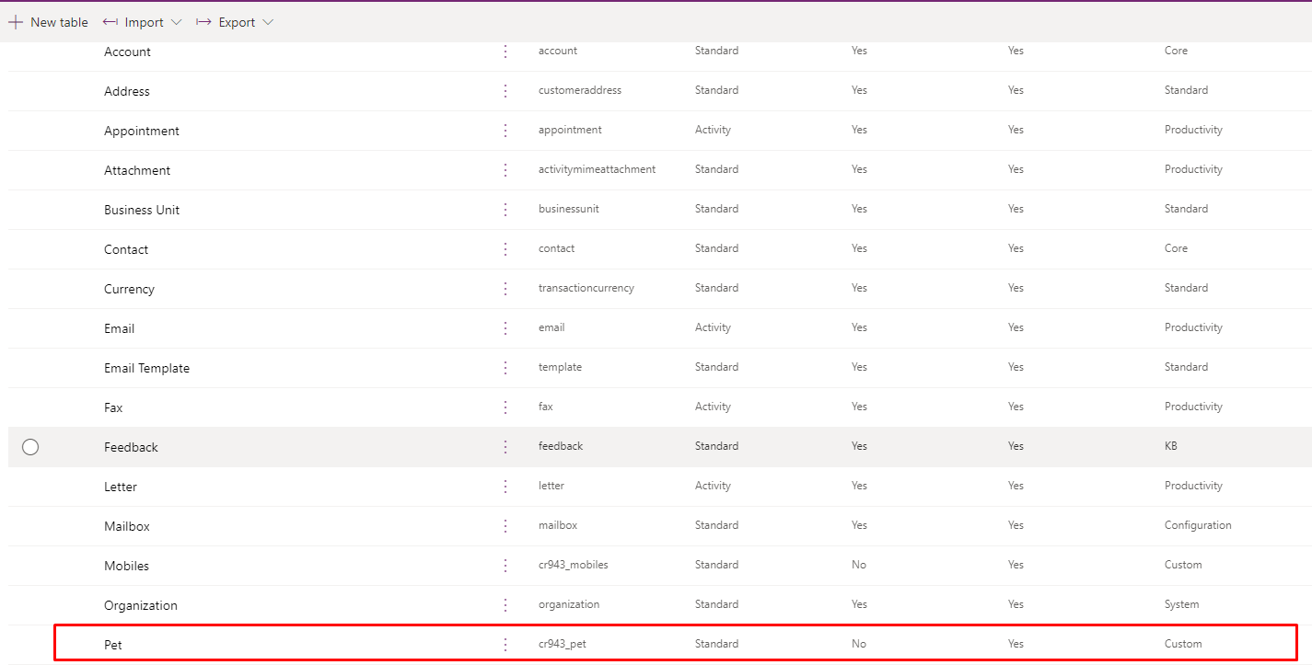The width and height of the screenshot is (1312, 665).
Task: Open more options for Email Template
Action: 505,368
